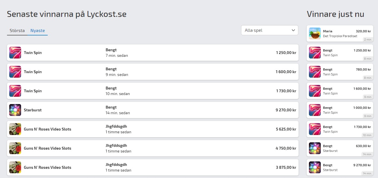Open Guns N' Roses icon in 5 625,00 kr row
Viewport: 378px width, 178px height.
15,129
